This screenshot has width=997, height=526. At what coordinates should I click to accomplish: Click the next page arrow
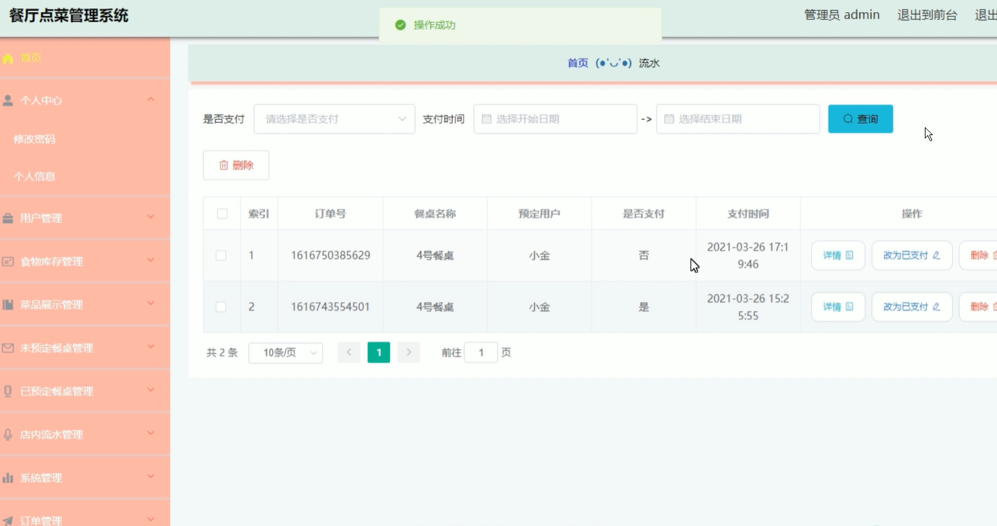point(408,352)
